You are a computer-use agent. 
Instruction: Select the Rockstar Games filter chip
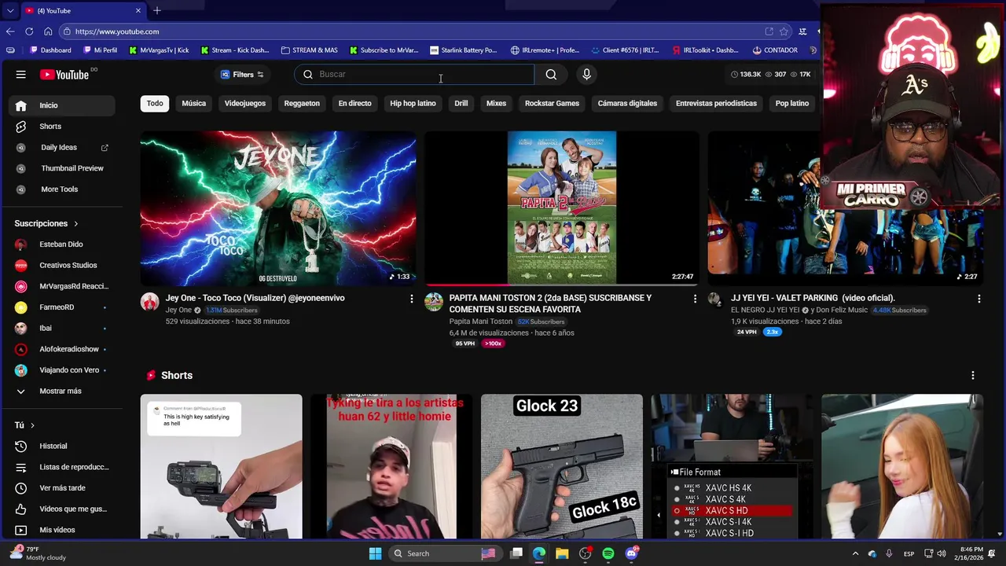pos(552,103)
